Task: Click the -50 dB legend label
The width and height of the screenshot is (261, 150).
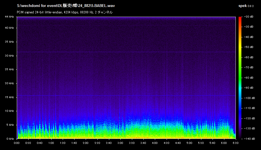Action: (249, 47)
